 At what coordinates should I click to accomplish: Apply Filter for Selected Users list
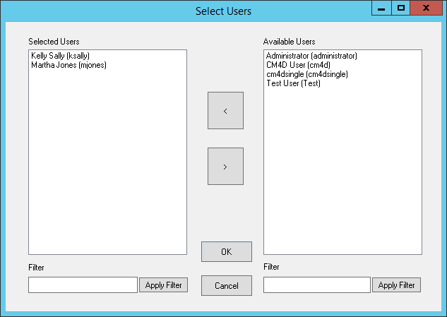click(x=163, y=285)
